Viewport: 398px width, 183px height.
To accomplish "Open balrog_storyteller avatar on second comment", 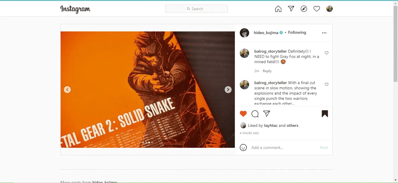I will 244,85.
